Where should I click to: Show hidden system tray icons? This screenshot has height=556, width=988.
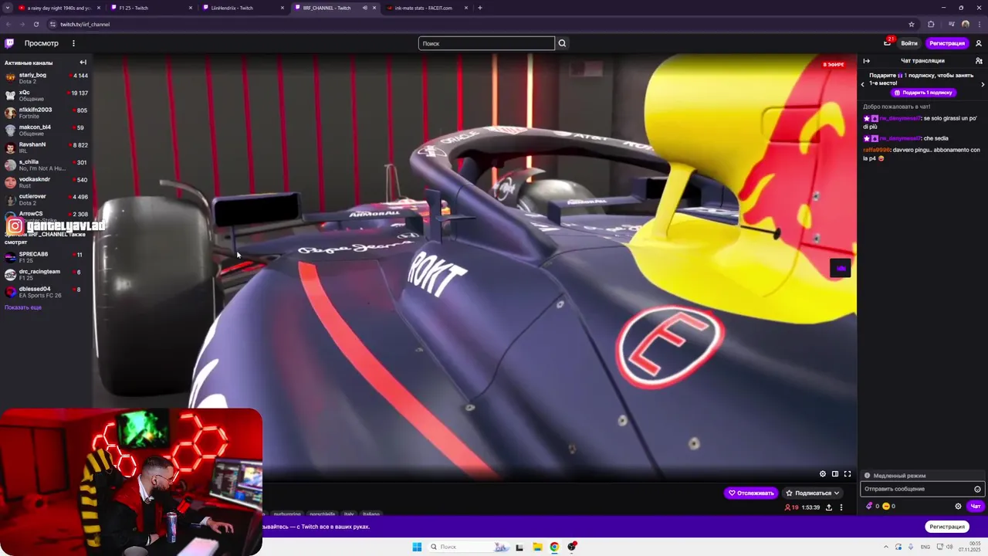tap(887, 547)
